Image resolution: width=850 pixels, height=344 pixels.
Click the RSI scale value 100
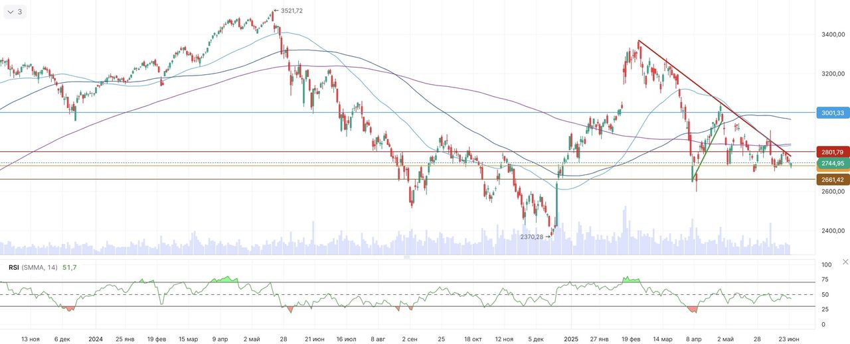(827, 265)
